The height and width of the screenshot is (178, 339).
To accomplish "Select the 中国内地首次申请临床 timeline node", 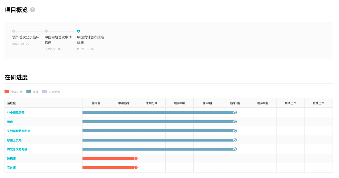I will 46,31.
